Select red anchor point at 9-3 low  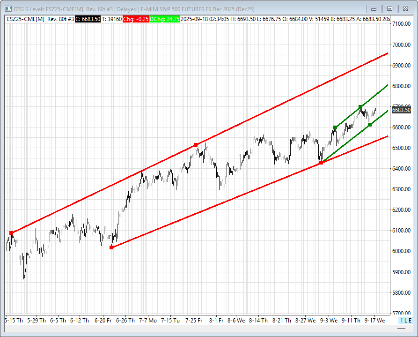pos(321,163)
